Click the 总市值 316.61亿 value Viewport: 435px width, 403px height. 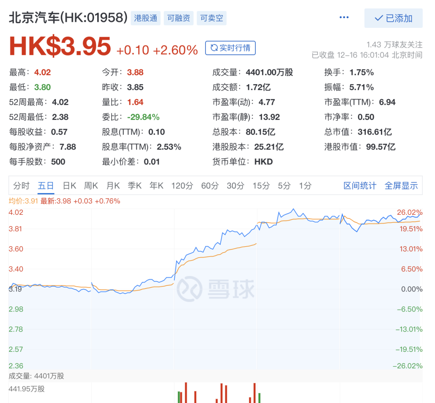click(375, 132)
